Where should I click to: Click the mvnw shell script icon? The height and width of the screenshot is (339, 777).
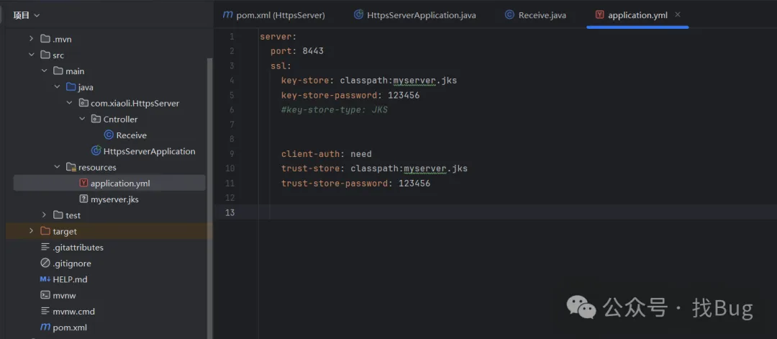coord(45,295)
